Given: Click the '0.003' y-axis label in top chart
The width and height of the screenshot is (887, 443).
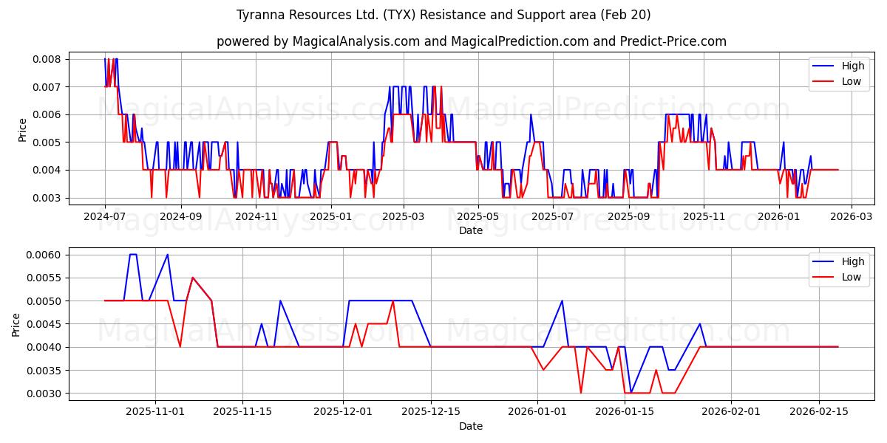Looking at the screenshot, I should (48, 198).
